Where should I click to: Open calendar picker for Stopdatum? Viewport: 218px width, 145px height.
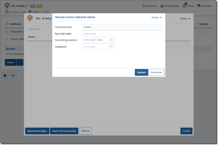pyautogui.click(x=111, y=47)
